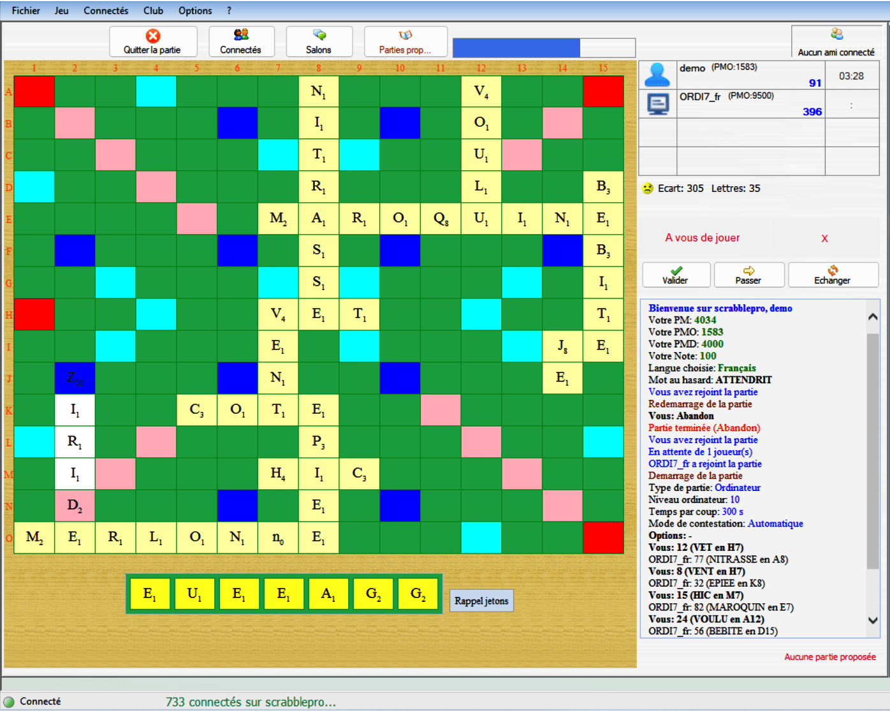Open the Club menu
The image size is (890, 711).
(x=153, y=10)
